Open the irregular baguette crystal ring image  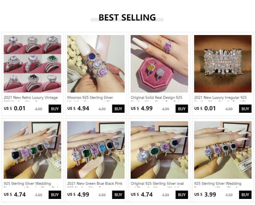[223, 64]
